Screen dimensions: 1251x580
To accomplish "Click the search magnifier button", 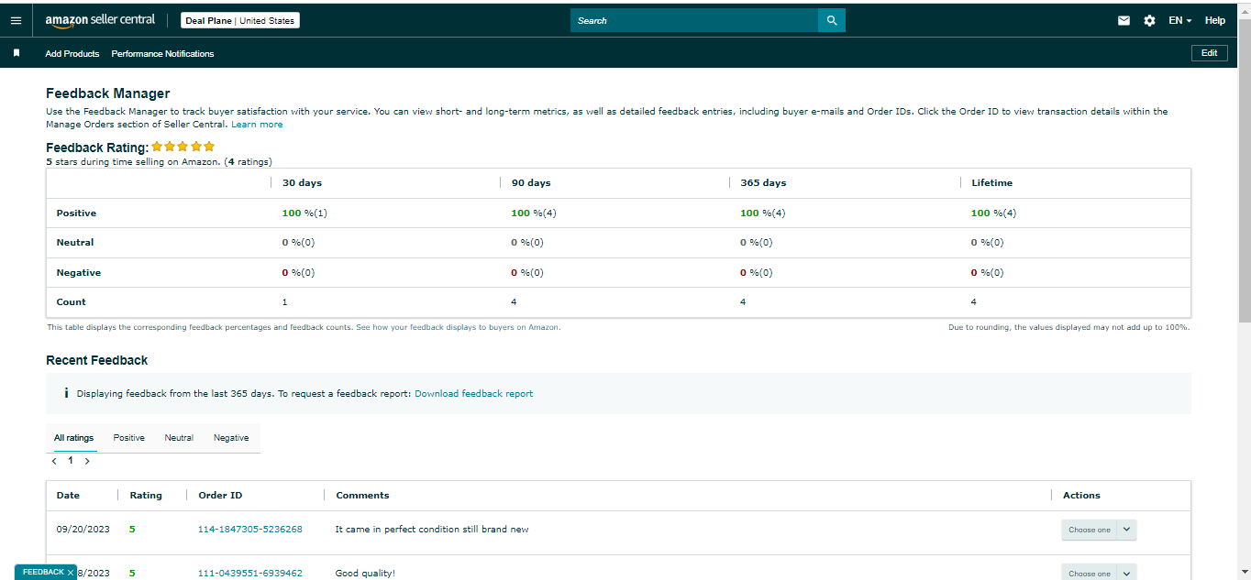I will click(832, 20).
